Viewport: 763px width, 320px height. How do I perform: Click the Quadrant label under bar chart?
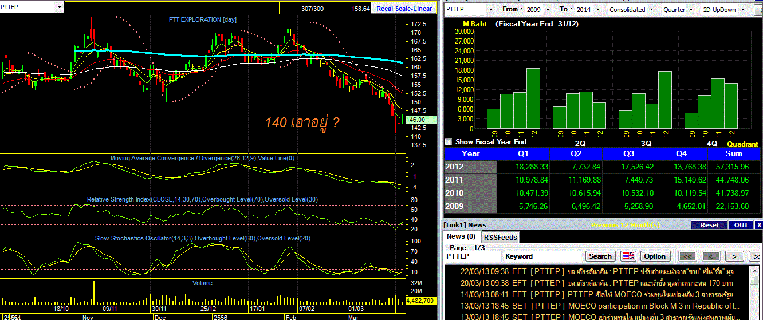click(x=743, y=144)
